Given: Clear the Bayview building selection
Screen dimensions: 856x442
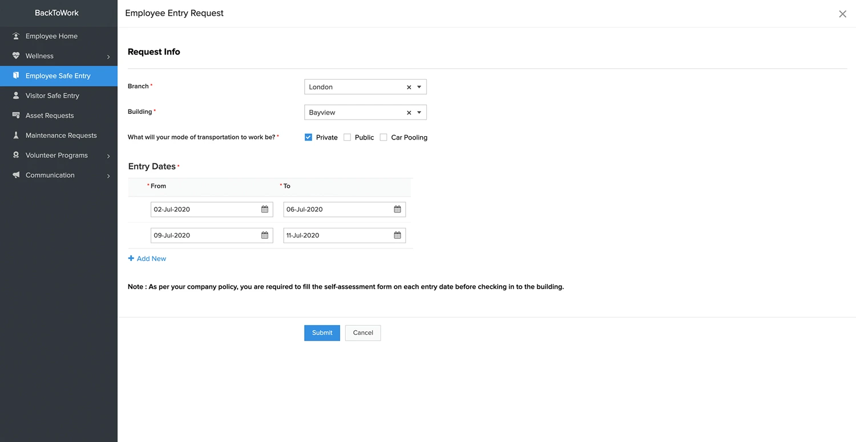Looking at the screenshot, I should point(409,113).
